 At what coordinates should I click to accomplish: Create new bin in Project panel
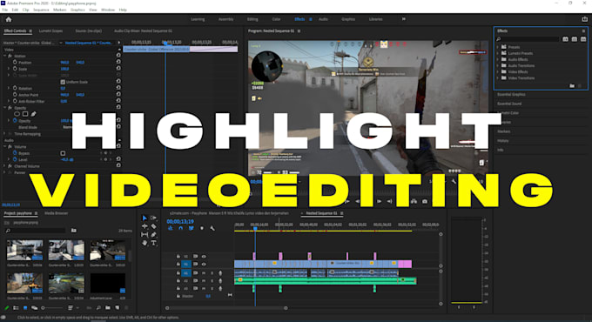(108, 308)
